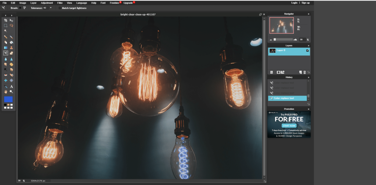Click Navigator zoom out small mountain icon
Screen dimensions: 376x185
271,40
